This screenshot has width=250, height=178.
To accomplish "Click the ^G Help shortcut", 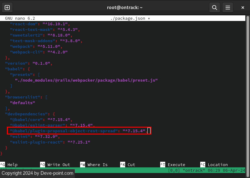I will [x=9, y=165].
